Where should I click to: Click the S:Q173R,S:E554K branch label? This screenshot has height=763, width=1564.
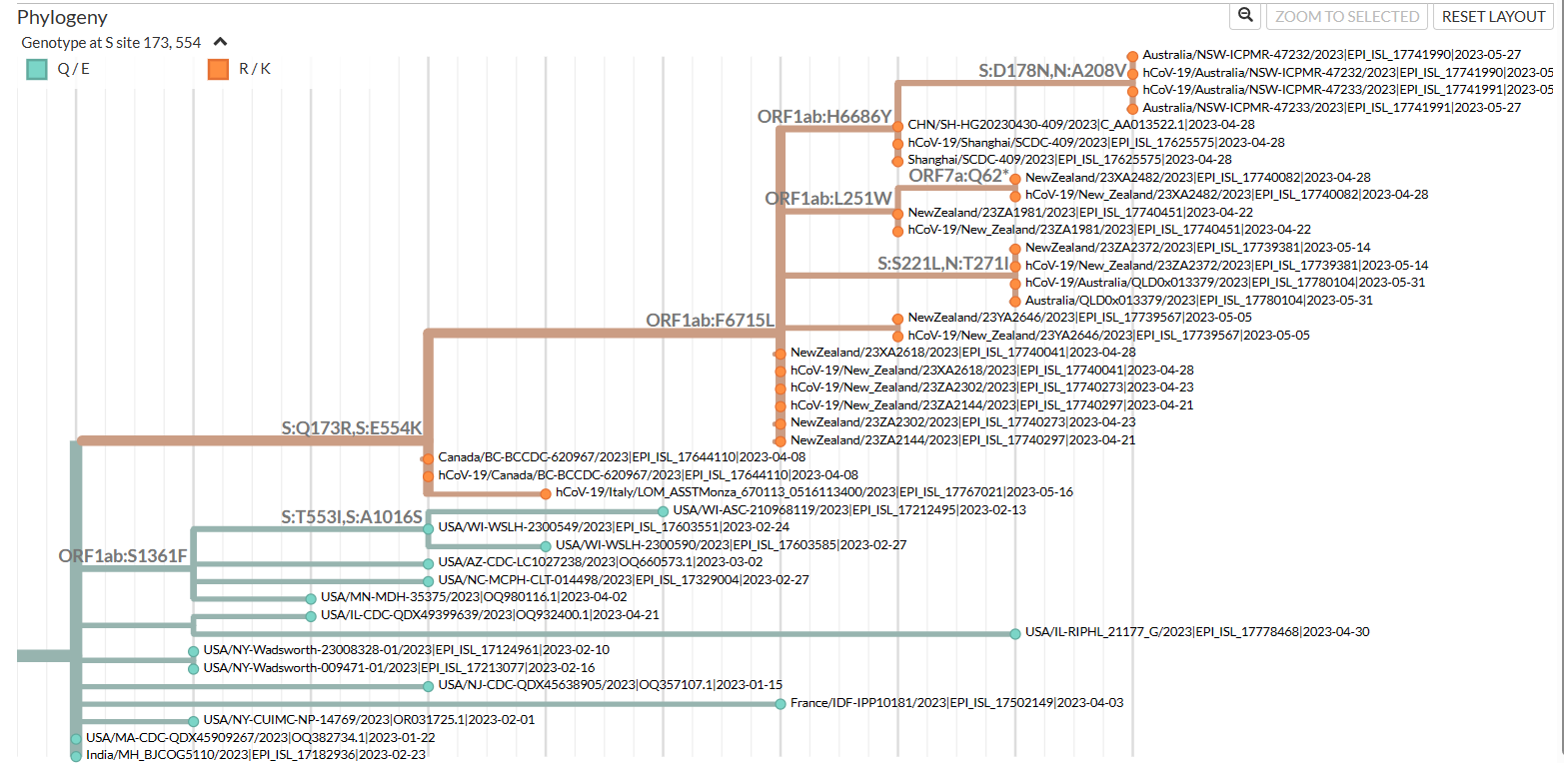point(351,427)
